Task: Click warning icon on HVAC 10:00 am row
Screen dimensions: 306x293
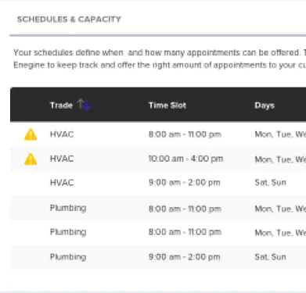Action: (31, 159)
